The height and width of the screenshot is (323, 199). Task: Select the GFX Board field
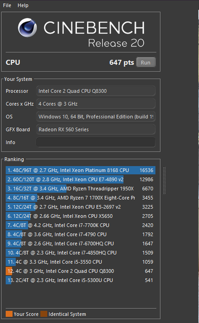pyautogui.click(x=96, y=129)
